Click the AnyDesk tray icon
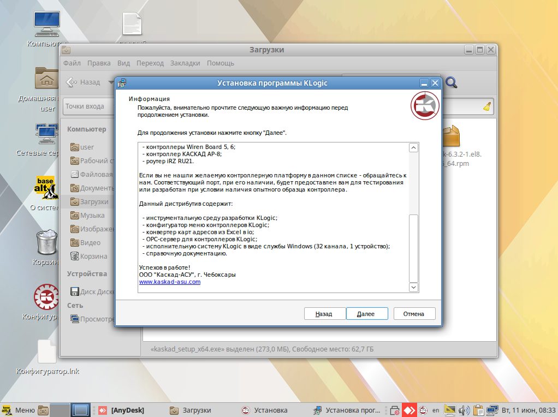 (409, 410)
